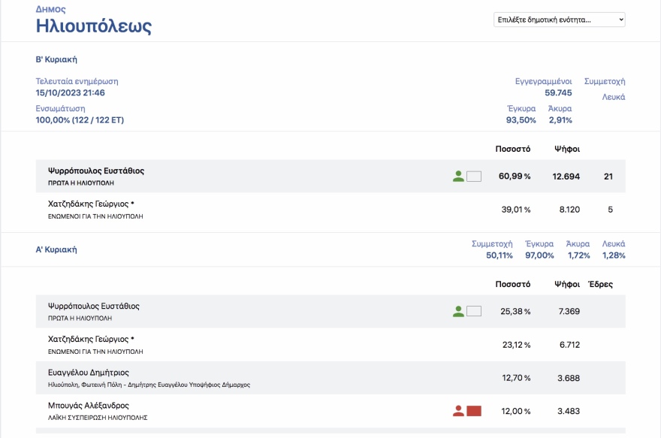The image size is (661, 438).
Task: Open the 'Επιλέξτε δημοτική ενότητα' dropdown
Action: click(x=560, y=20)
